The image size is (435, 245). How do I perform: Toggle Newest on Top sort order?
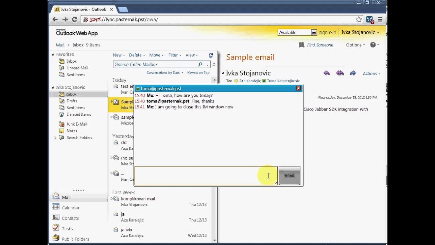click(198, 72)
